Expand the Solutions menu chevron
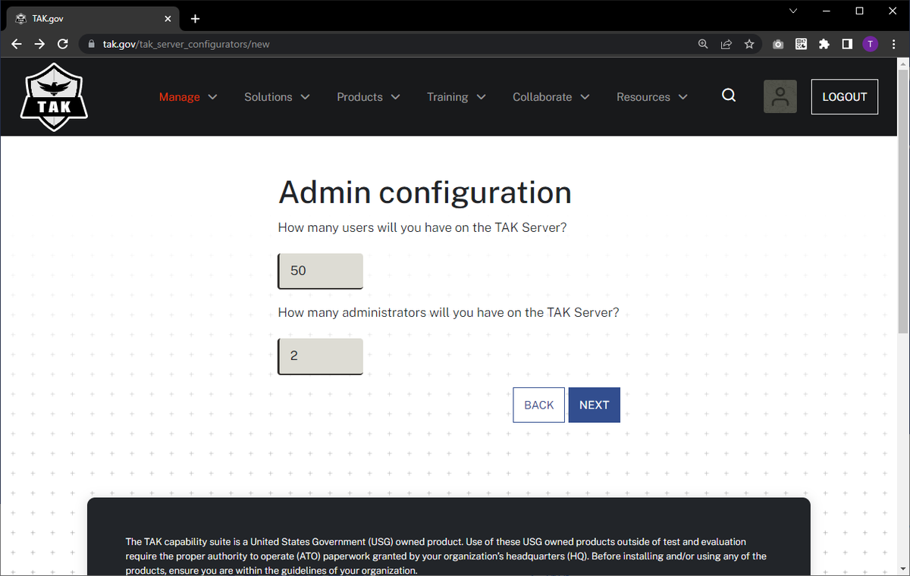The height and width of the screenshot is (576, 910). 305,97
